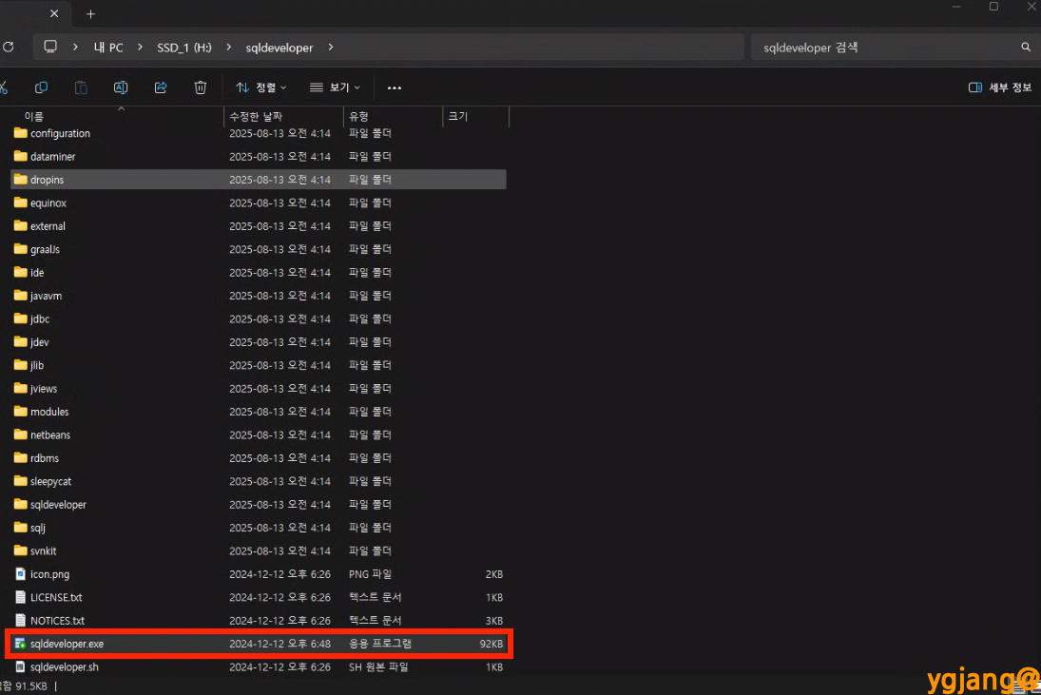This screenshot has width=1041, height=695.
Task: Select the LICENSE.txt file icon
Action: 21,597
